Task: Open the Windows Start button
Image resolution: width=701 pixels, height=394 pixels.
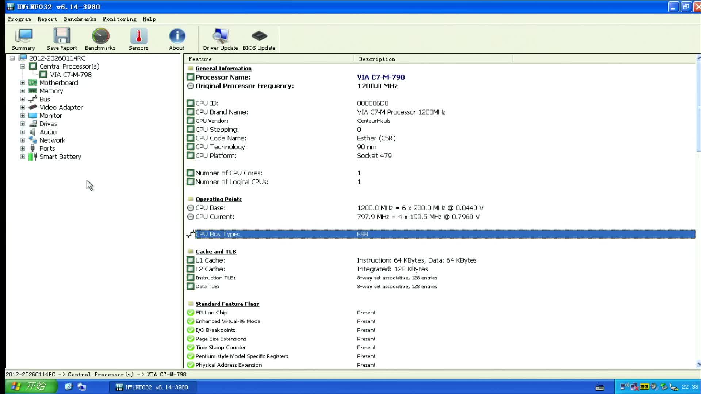Action: (x=31, y=387)
